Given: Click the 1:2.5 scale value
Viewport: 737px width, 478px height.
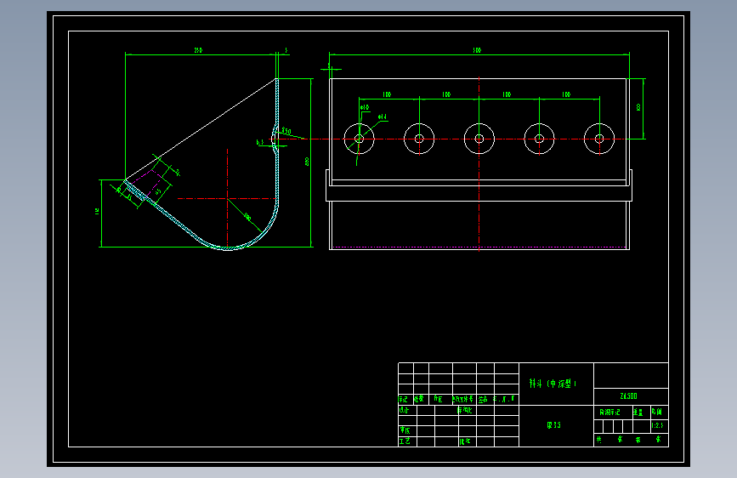Looking at the screenshot, I should tap(657, 425).
